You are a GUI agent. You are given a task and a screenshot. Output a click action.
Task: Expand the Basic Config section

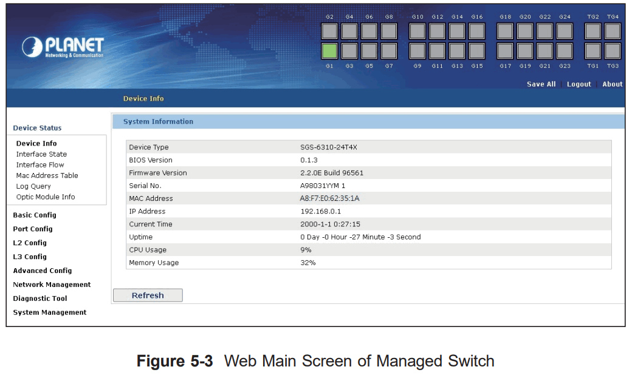tap(35, 215)
